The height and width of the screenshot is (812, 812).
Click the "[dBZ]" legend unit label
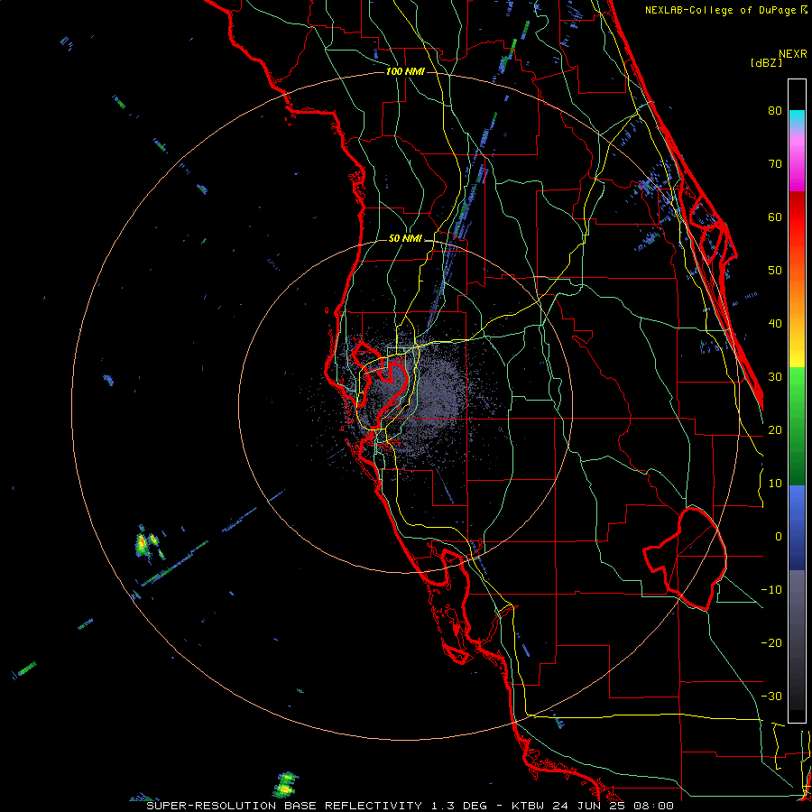[x=766, y=63]
